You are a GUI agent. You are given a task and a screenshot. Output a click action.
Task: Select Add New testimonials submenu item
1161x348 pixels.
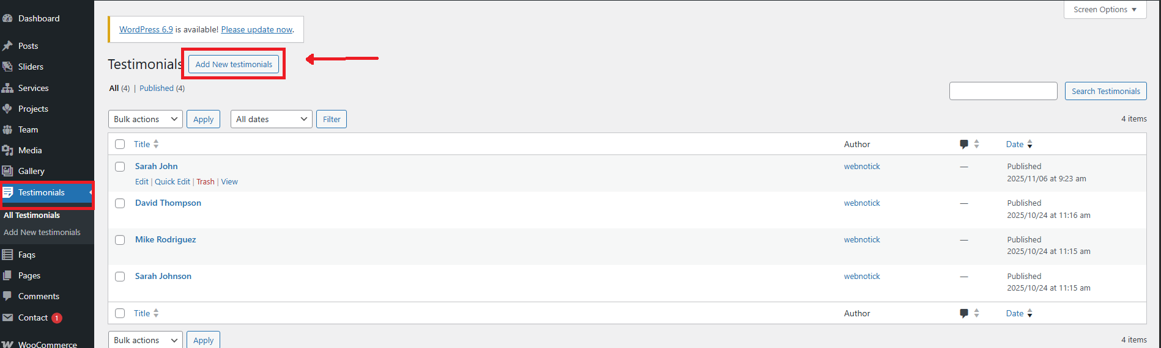click(42, 232)
